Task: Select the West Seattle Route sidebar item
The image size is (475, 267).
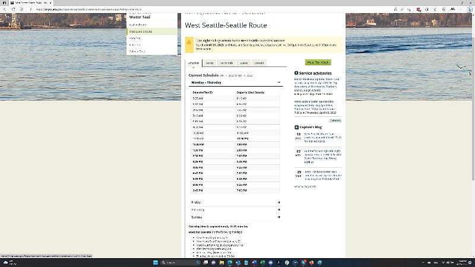Action: pyautogui.click(x=152, y=31)
